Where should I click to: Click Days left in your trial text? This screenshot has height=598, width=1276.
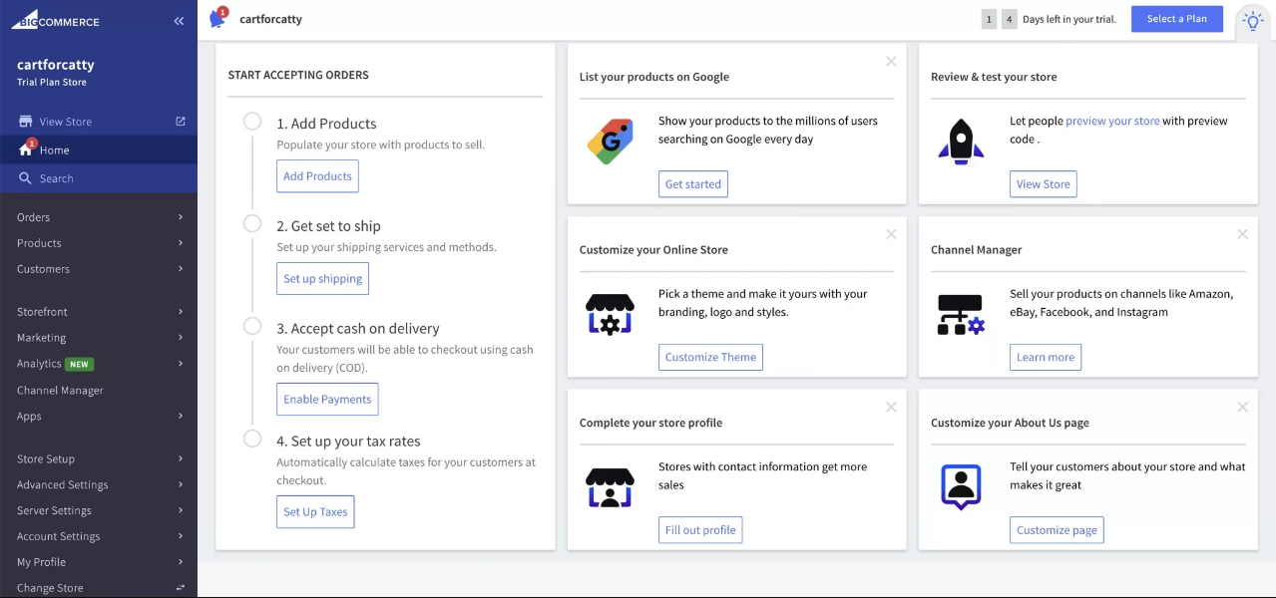coord(1068,19)
